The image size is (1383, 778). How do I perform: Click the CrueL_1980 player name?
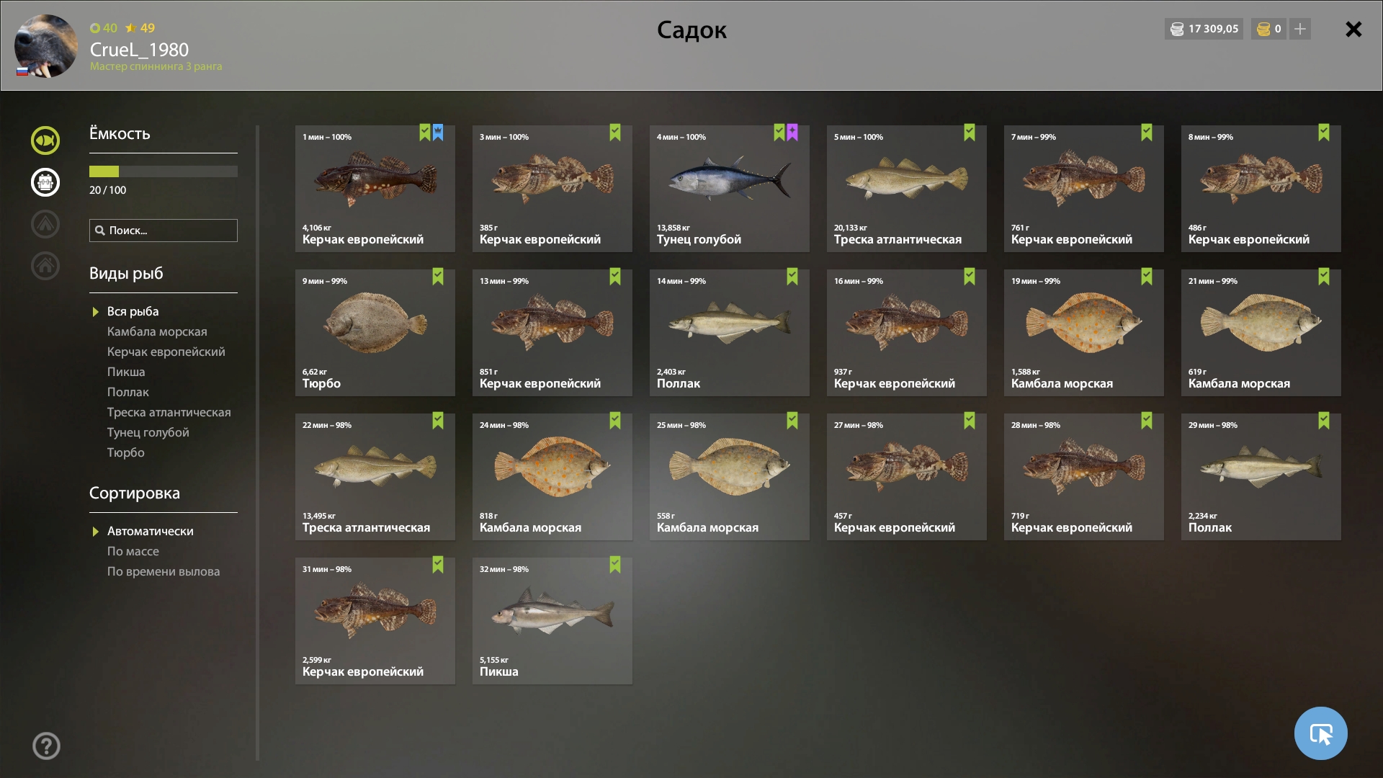pos(139,50)
